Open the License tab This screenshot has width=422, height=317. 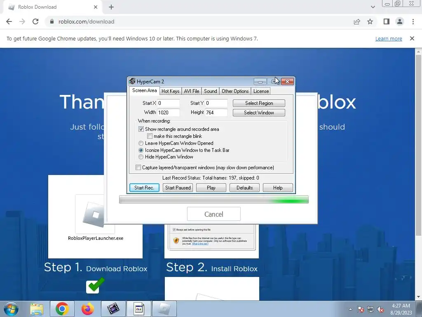click(x=261, y=91)
